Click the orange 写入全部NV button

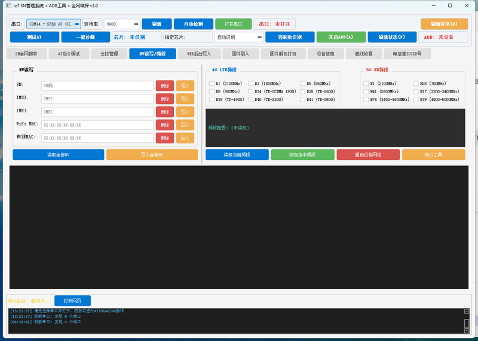[152, 155]
